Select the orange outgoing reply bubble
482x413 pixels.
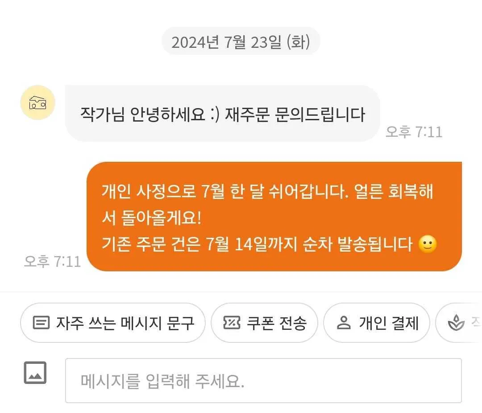[274, 216]
